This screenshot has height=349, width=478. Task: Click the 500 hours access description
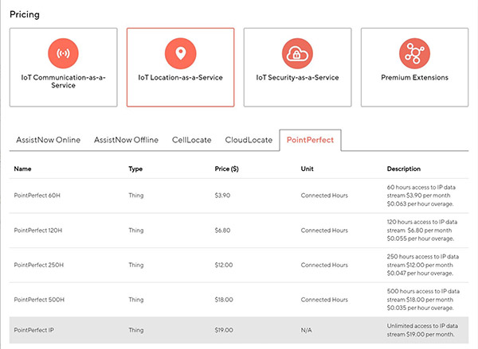[x=423, y=300]
